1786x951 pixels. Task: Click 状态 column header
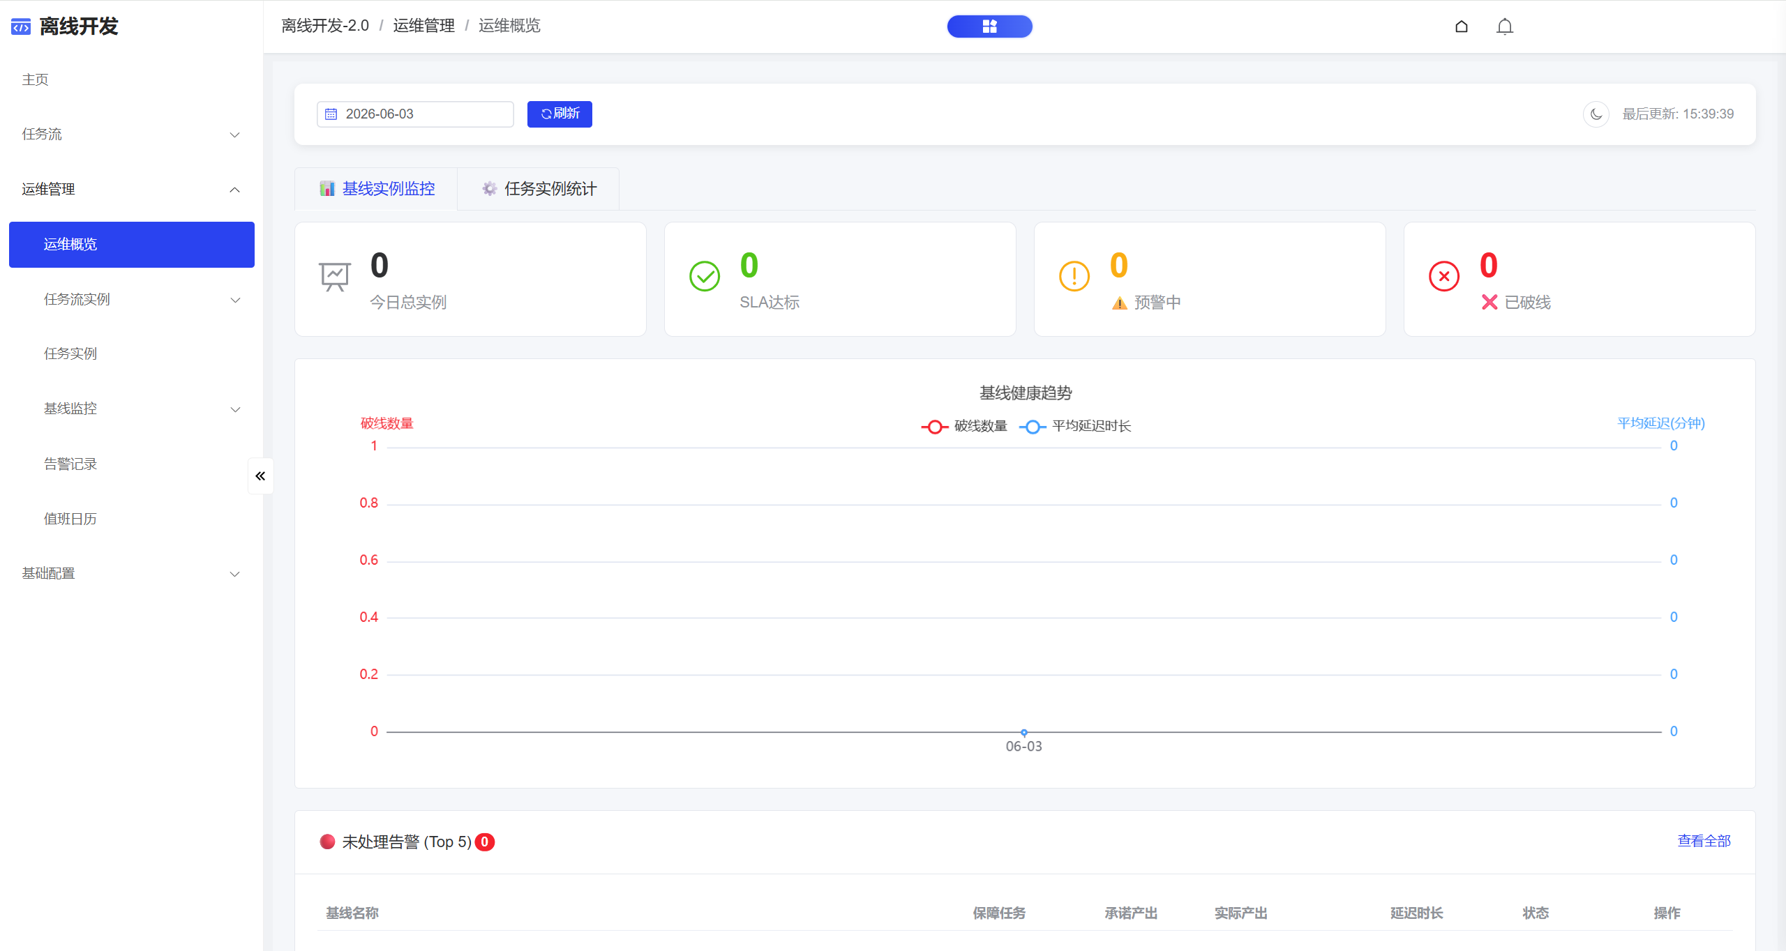click(1536, 913)
